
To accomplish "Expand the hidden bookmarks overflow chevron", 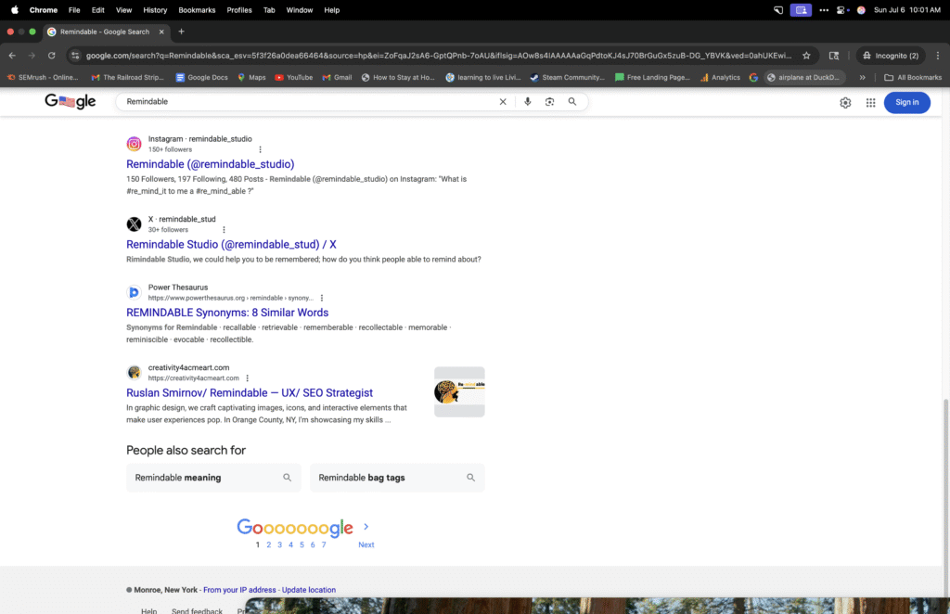I will click(x=863, y=78).
